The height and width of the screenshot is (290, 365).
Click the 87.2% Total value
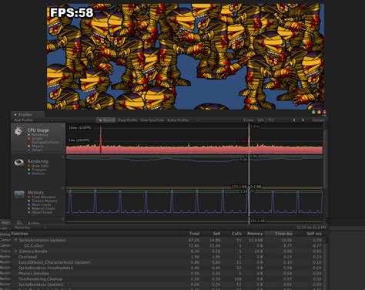pos(194,240)
